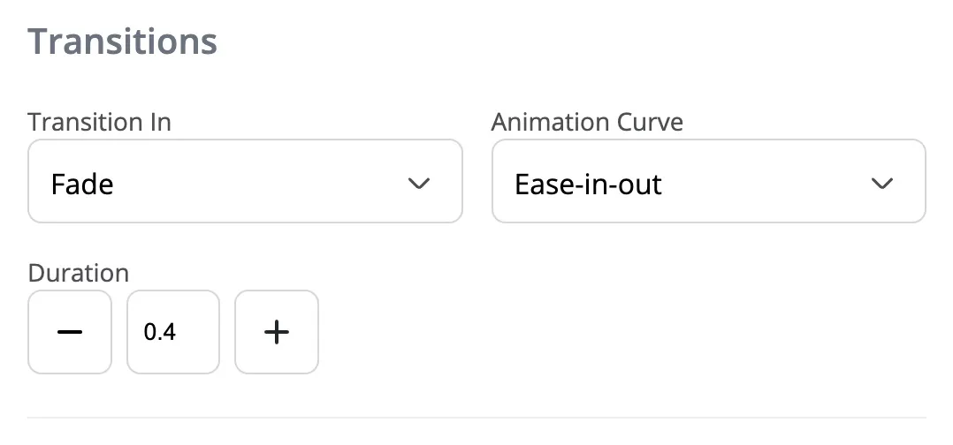Click the plus icon to increase Duration

[x=277, y=332]
